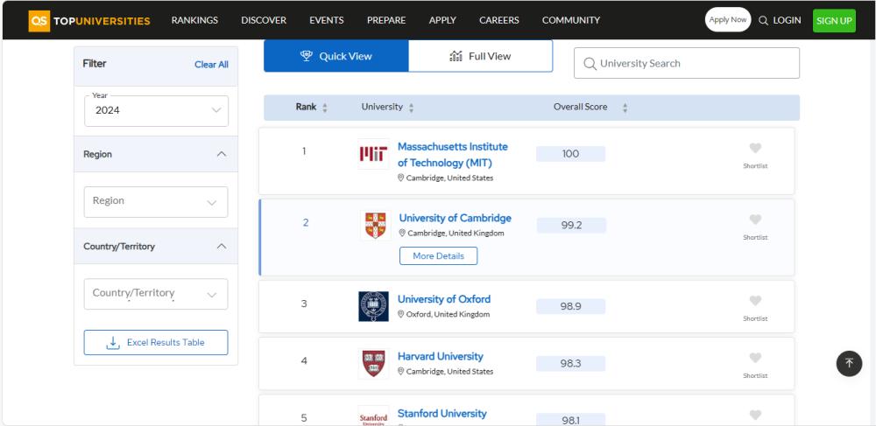Open the Year 2024 dropdown
The width and height of the screenshot is (876, 426).
[x=157, y=110]
